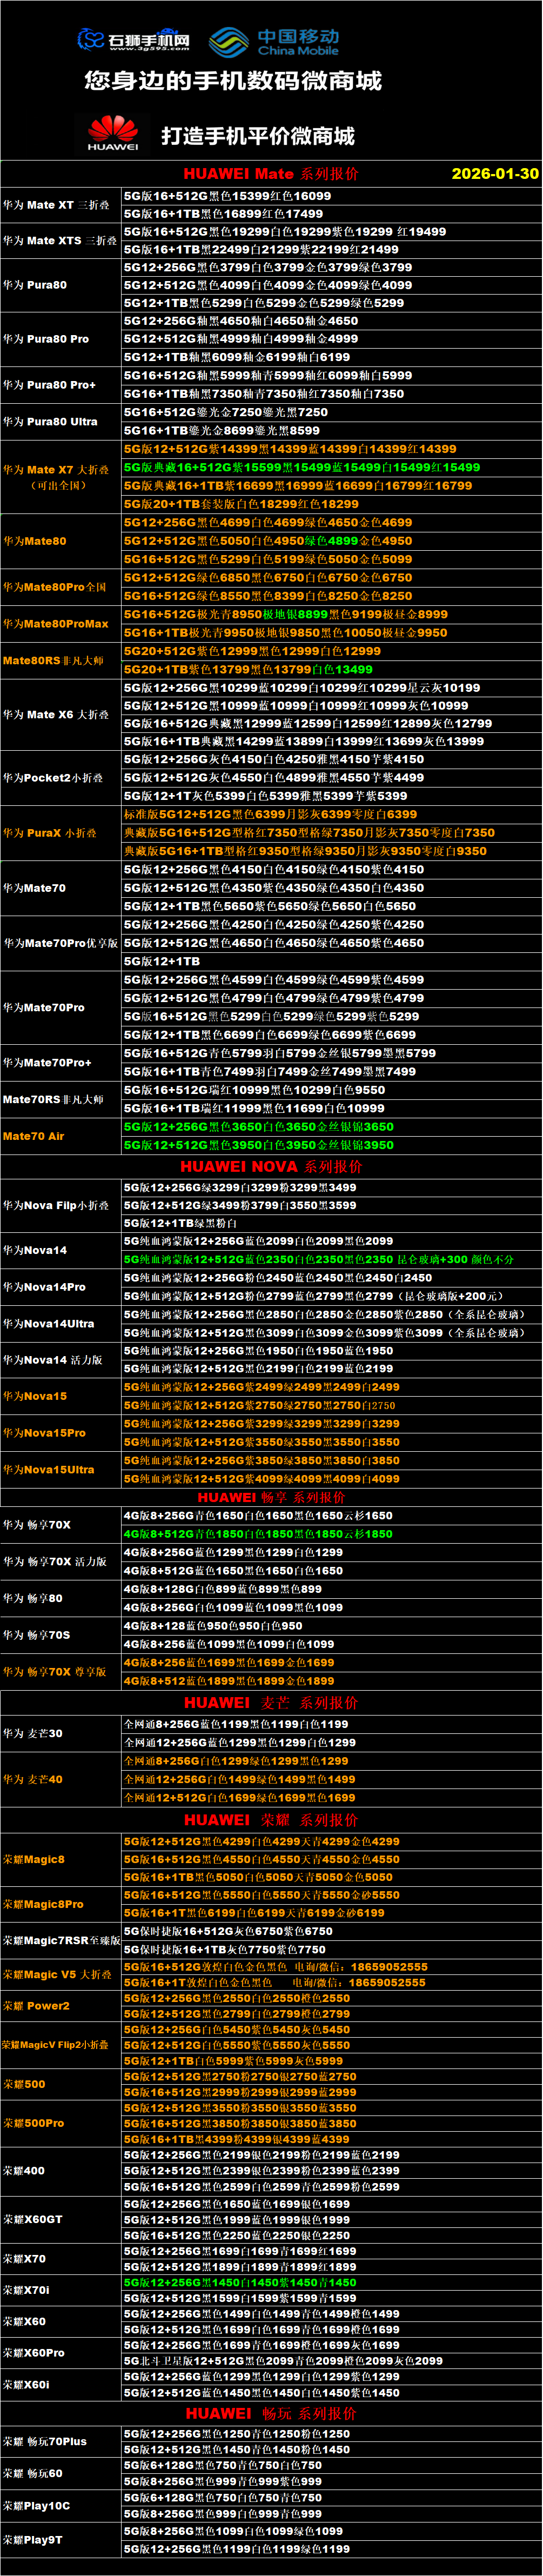
Task: Select the 荣耀Magic8Pro model label
Action: point(43,1904)
